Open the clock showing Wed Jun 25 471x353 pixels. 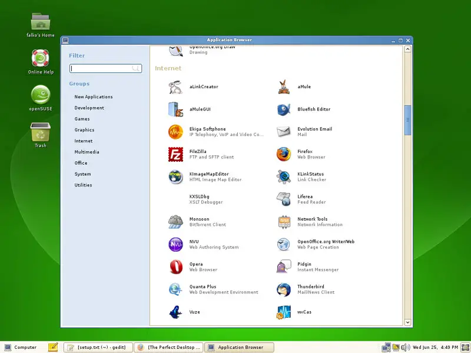point(435,347)
